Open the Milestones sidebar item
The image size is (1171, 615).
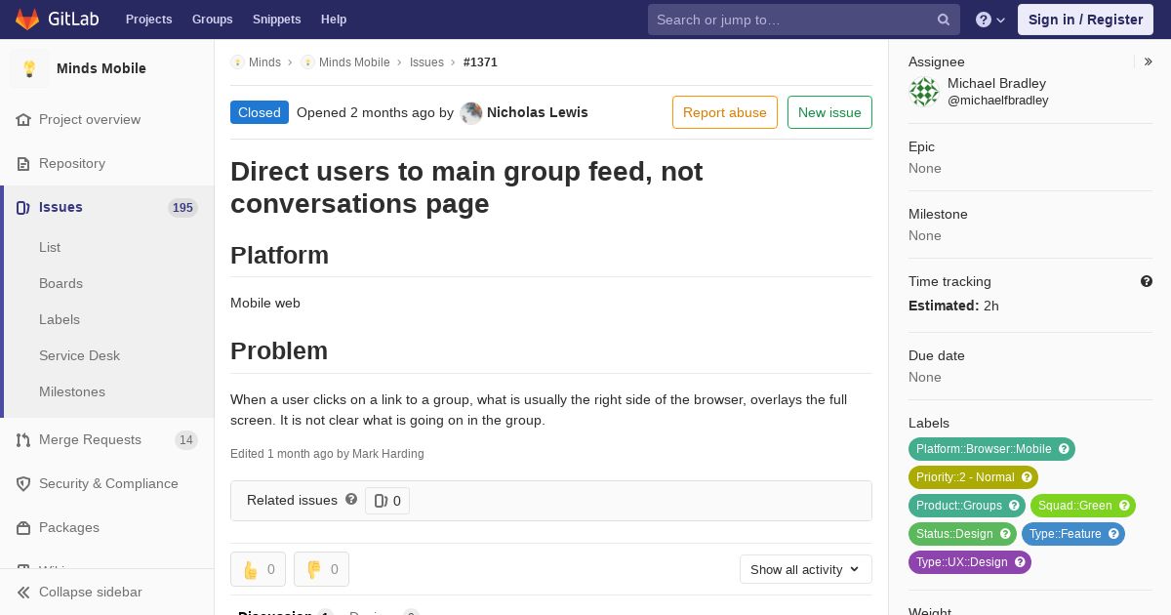pyautogui.click(x=72, y=391)
